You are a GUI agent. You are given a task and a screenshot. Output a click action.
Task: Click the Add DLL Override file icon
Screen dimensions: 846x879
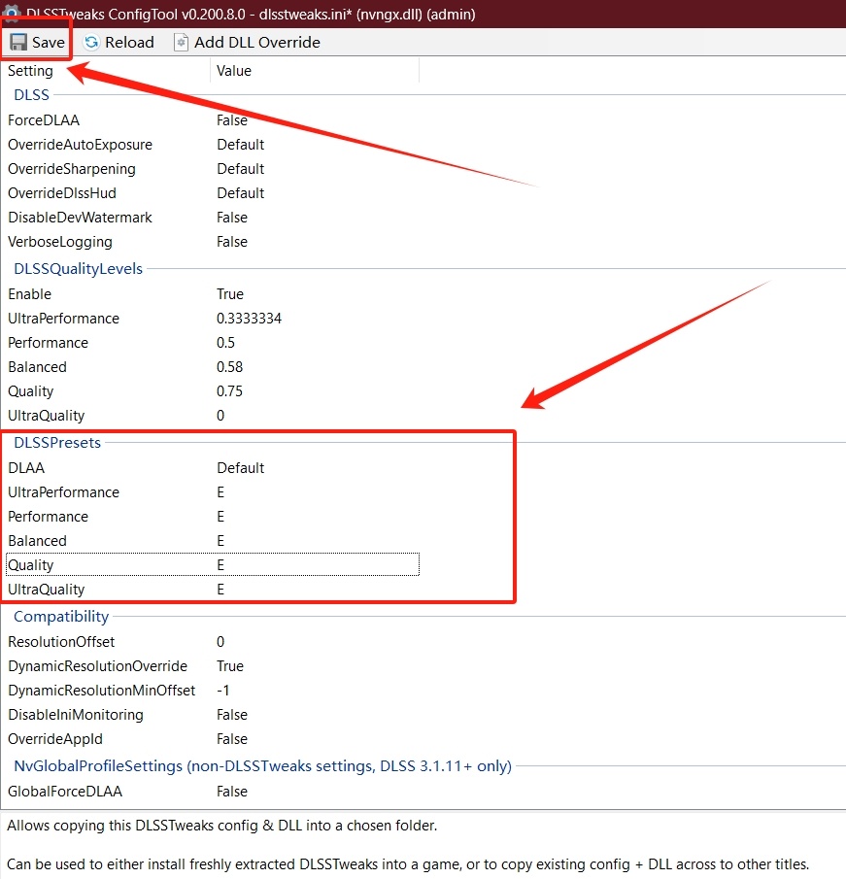point(181,42)
